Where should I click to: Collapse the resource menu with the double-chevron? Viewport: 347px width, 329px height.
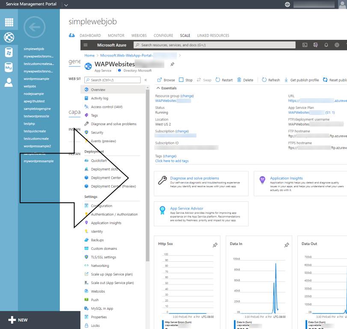145,80
